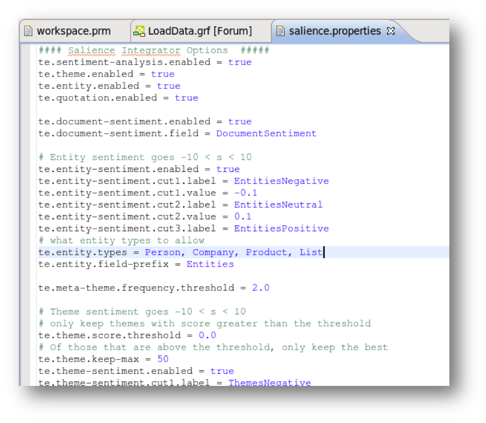Click the -0.1 cut1 value
Image resolution: width=486 pixels, height=423 pixels.
(x=246, y=193)
